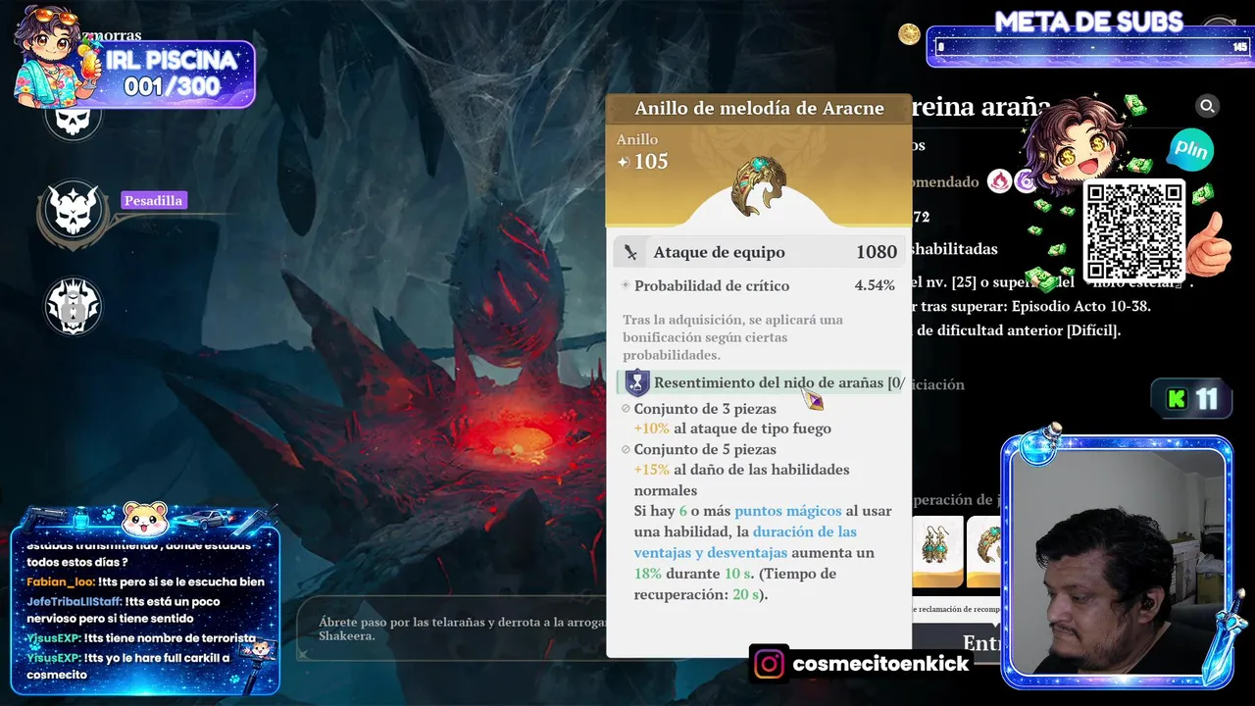
Task: Click the META DE SUBS progress bar
Action: [x=1090, y=46]
